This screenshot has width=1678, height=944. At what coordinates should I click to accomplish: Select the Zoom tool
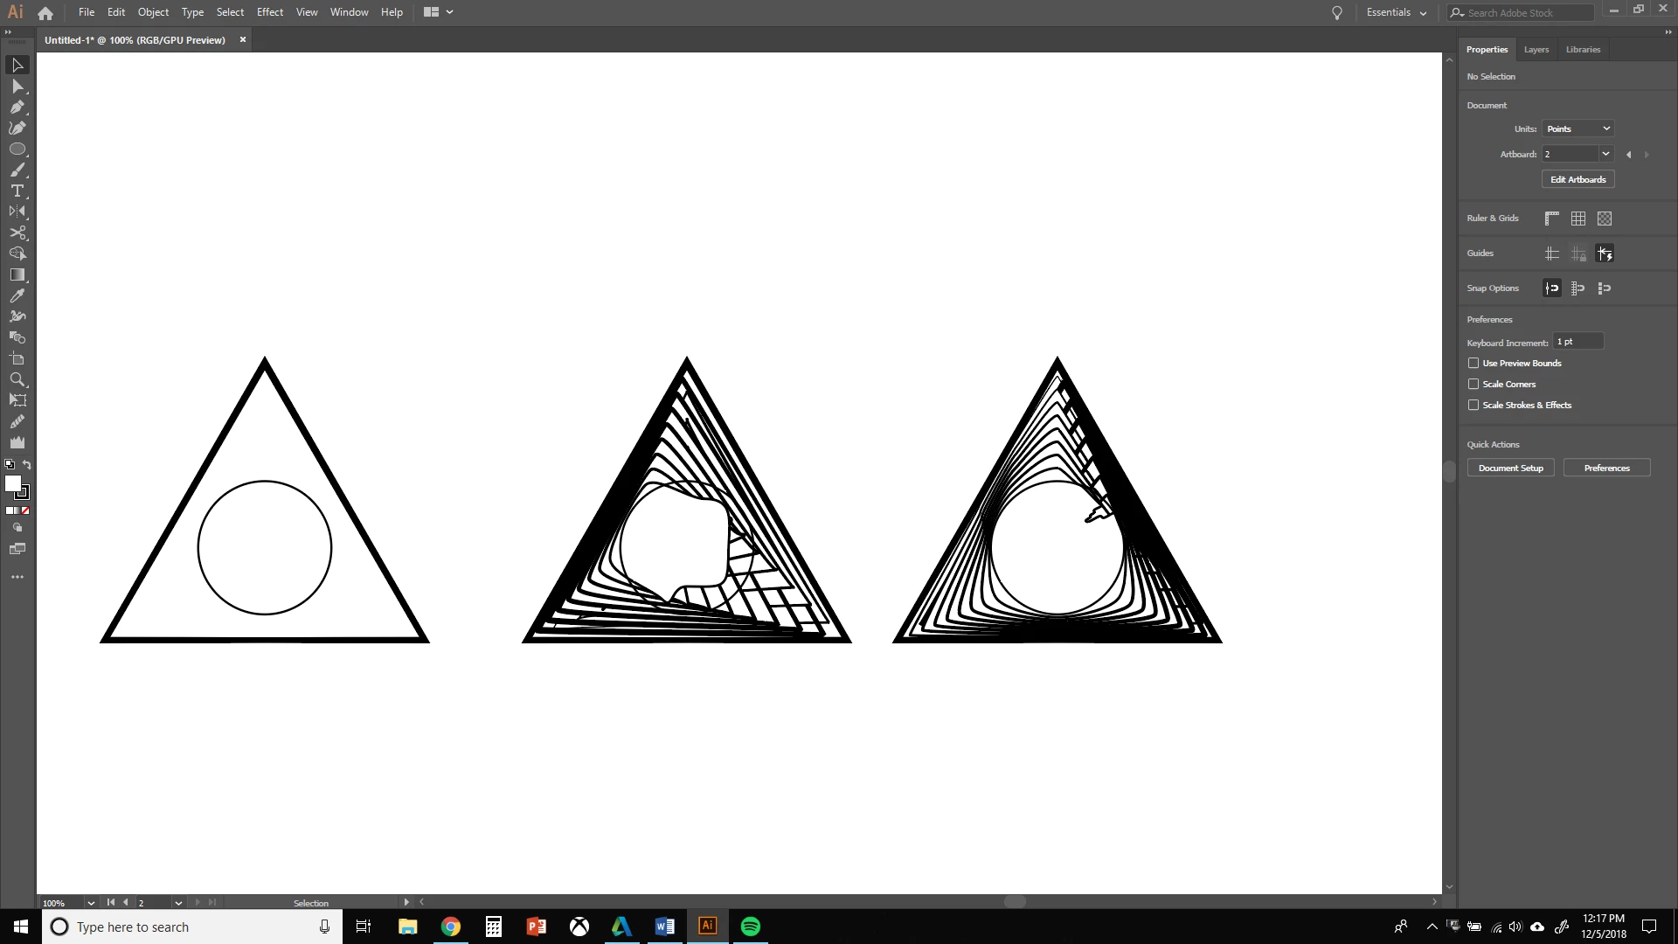(x=17, y=380)
